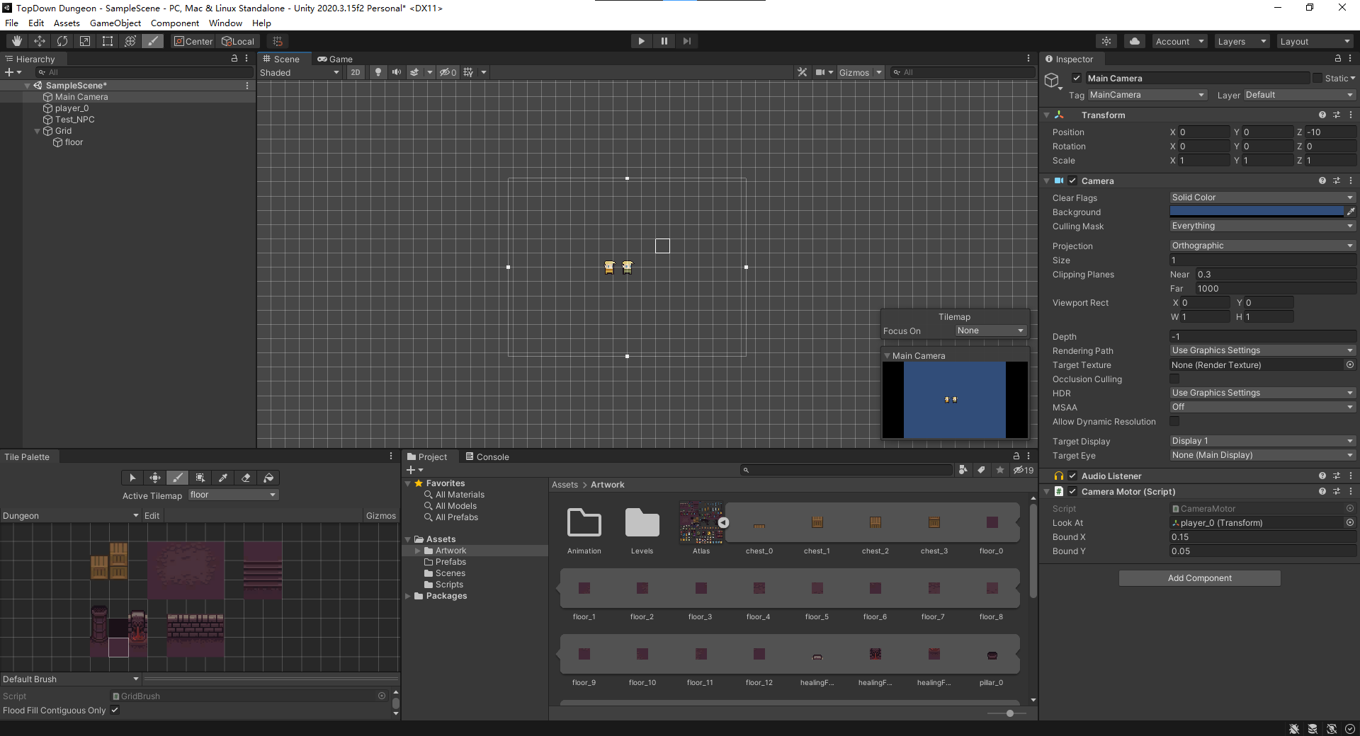Select the Move tool in toolbar

click(x=40, y=41)
